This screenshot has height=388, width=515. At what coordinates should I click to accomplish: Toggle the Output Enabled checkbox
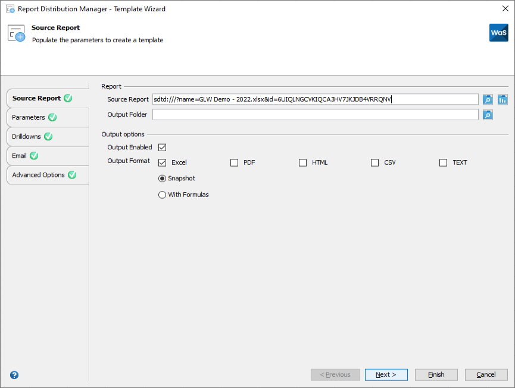point(162,148)
